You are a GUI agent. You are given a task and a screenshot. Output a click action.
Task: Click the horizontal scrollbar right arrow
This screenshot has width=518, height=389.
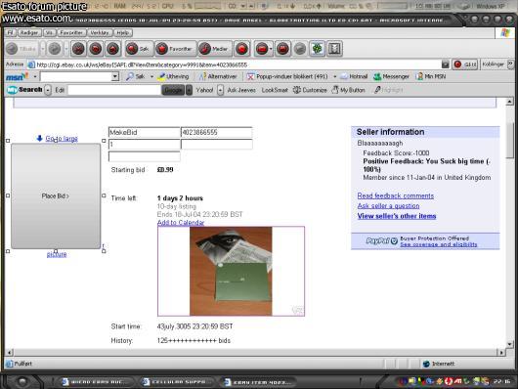501,352
